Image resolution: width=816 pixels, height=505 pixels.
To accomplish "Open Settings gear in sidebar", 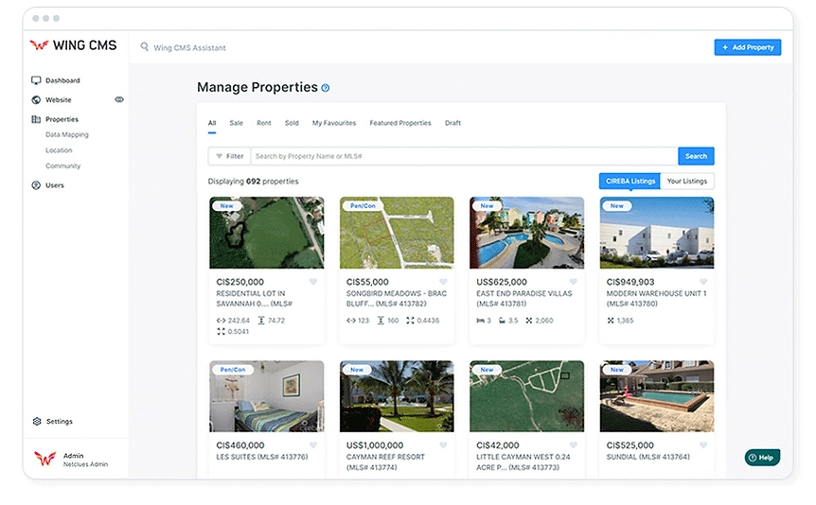I will click(x=37, y=422).
